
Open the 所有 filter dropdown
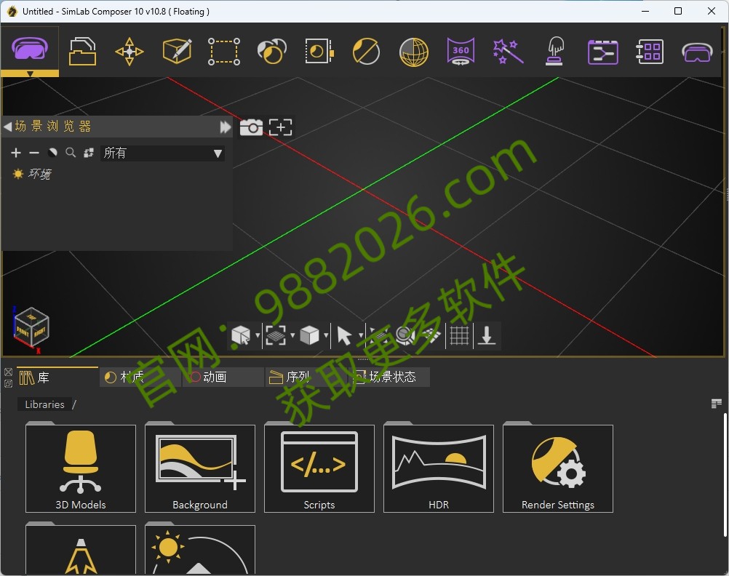point(162,153)
